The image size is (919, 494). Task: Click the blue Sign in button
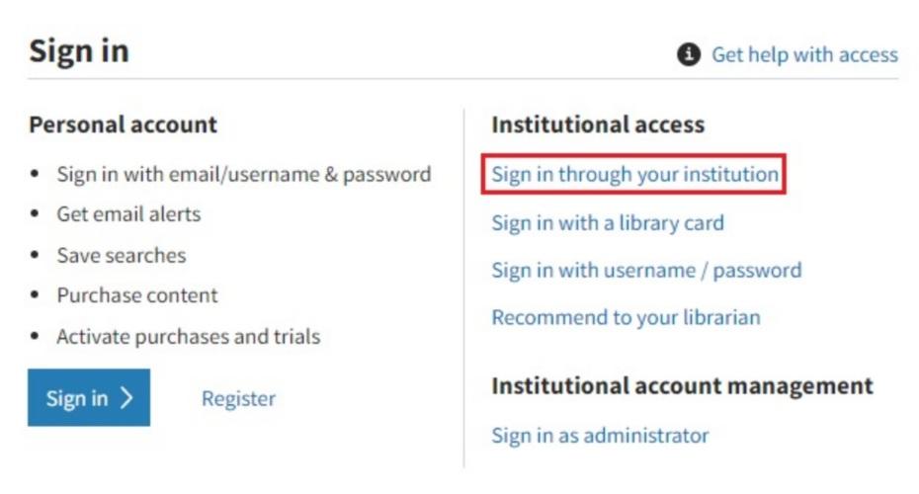coord(89,397)
